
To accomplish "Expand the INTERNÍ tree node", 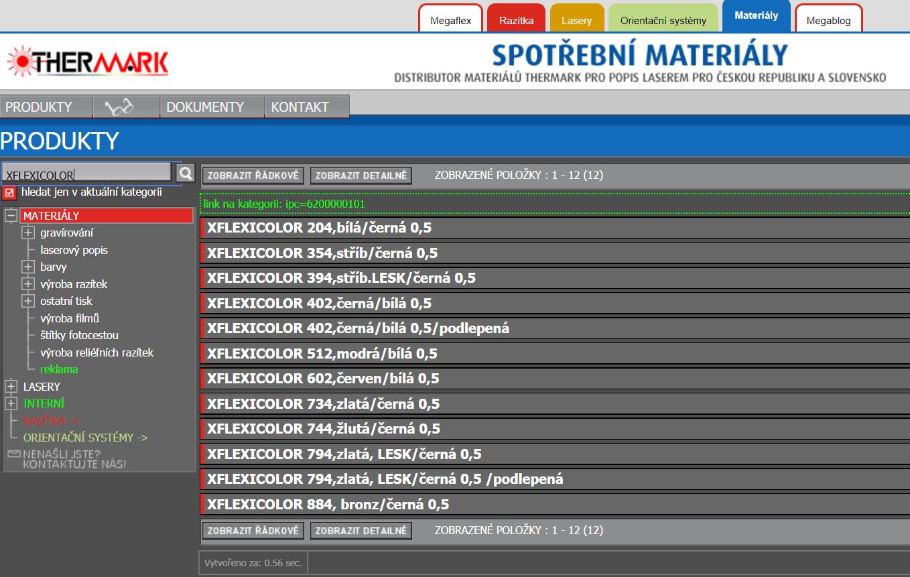I will click(11, 403).
